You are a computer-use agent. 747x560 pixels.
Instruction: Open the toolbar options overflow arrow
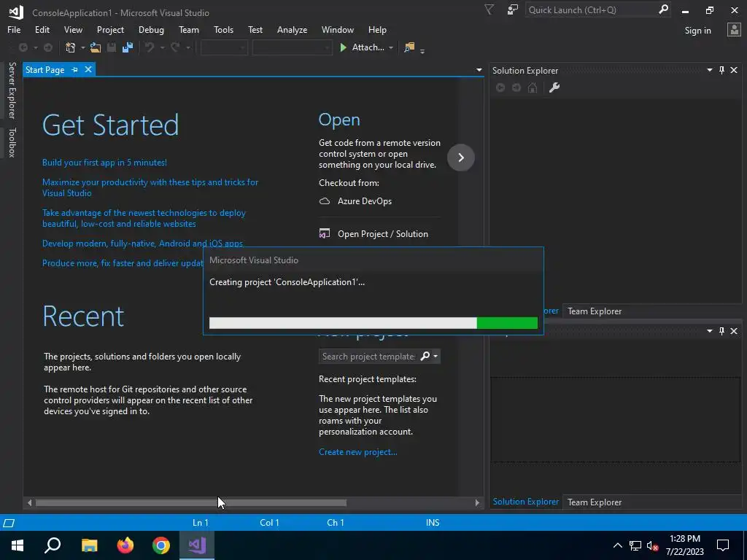coord(422,50)
